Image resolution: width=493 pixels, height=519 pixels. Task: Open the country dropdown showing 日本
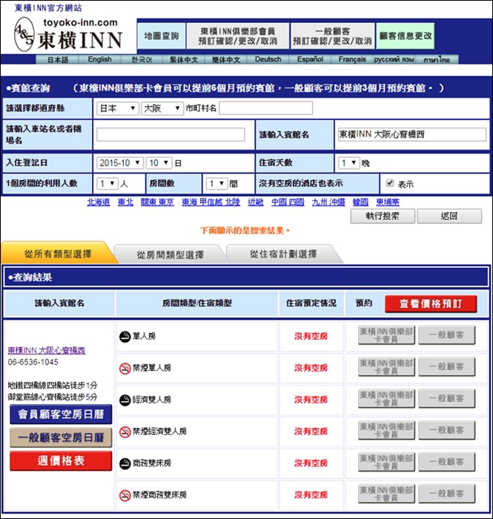(117, 108)
